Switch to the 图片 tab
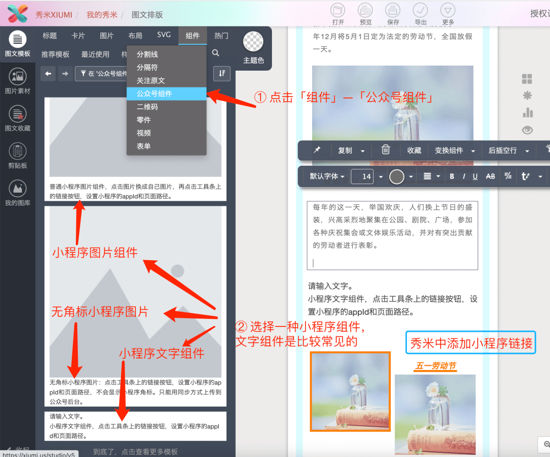 click(106, 36)
